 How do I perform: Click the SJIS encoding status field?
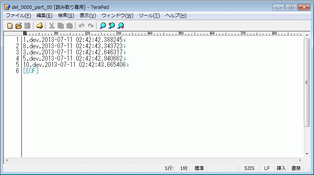249,168
